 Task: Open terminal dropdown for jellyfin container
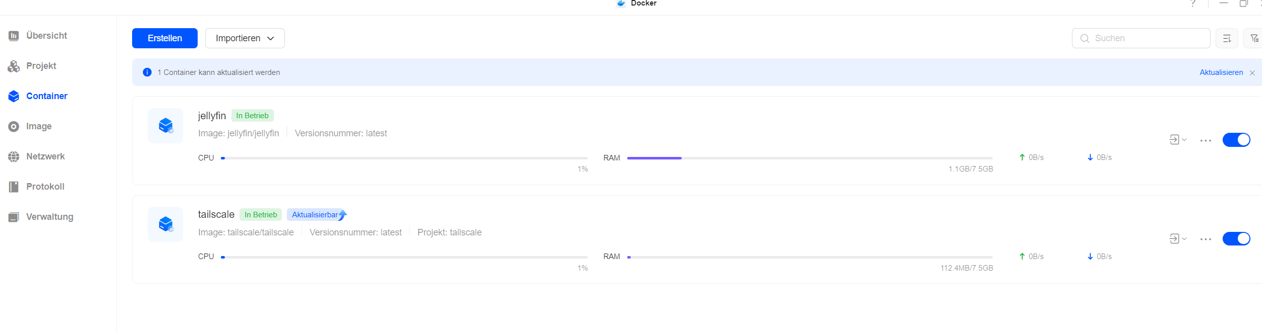(1178, 140)
